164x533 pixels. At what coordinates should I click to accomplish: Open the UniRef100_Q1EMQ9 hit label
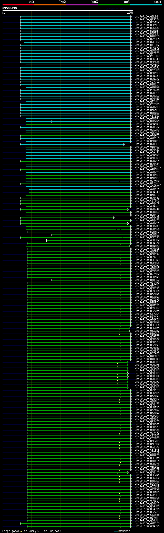click(x=147, y=147)
